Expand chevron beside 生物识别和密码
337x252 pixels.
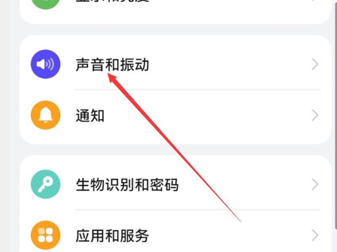[x=315, y=184]
